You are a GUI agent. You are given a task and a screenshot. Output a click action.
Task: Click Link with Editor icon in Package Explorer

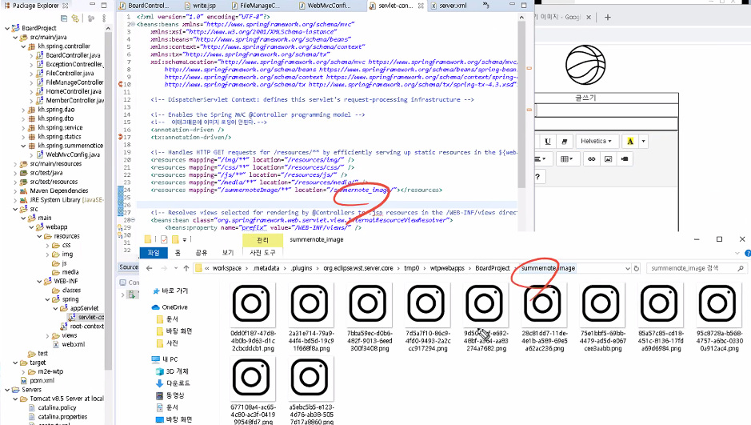coord(75,18)
